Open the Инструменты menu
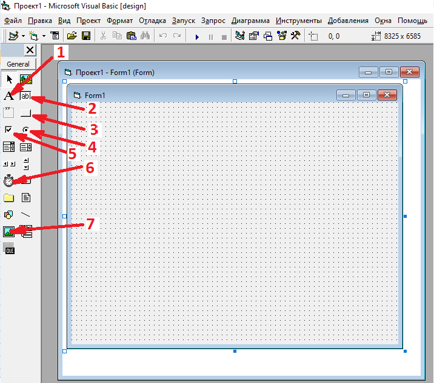The width and height of the screenshot is (434, 383). (299, 21)
